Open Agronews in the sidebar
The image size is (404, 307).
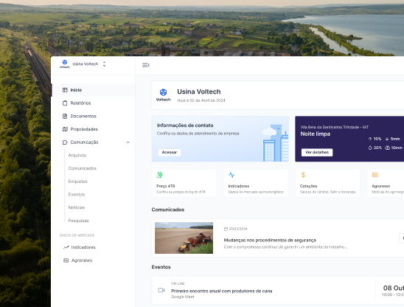[x=82, y=261]
